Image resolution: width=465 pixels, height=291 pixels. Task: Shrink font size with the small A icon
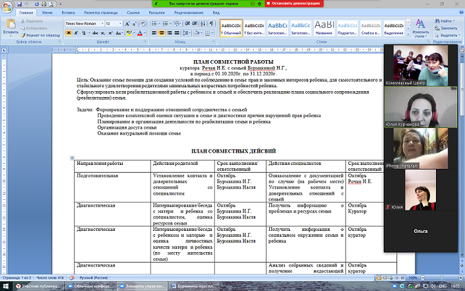134,24
